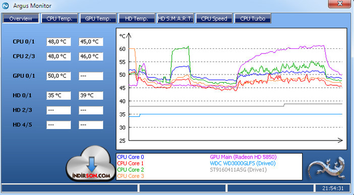This screenshot has height=195, width=354.
Task: Open the CPU Turbo tab
Action: point(253,19)
